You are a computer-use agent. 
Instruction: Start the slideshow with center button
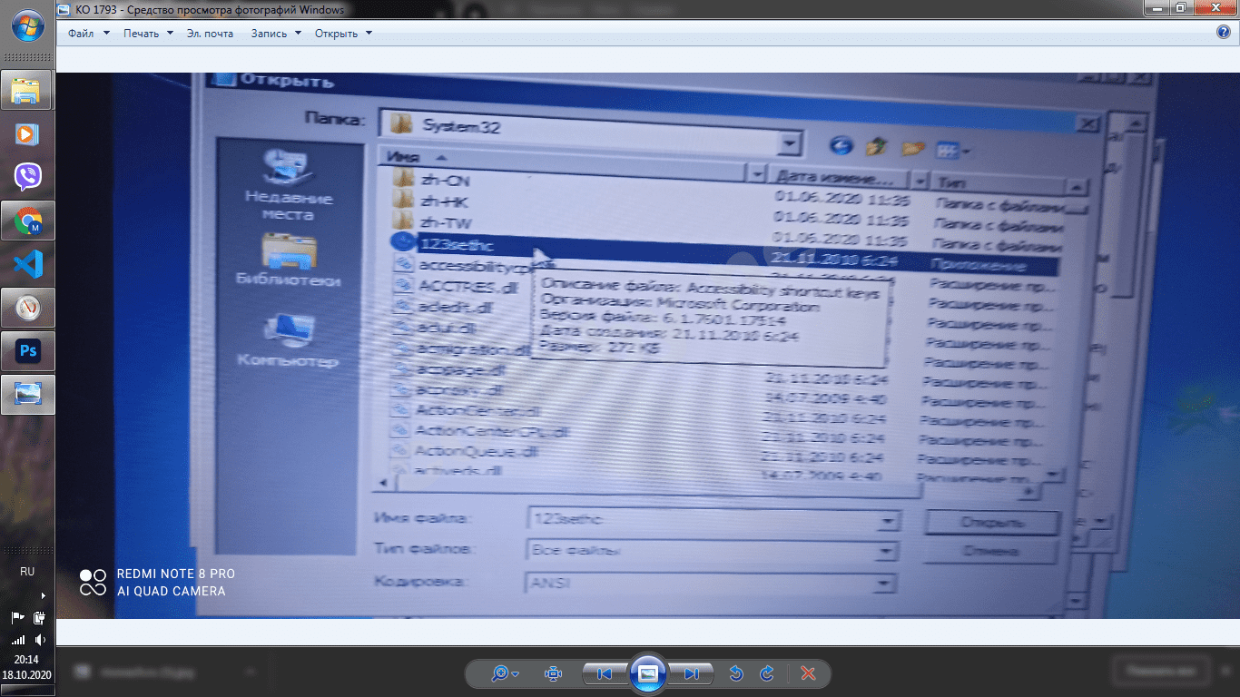click(x=648, y=673)
